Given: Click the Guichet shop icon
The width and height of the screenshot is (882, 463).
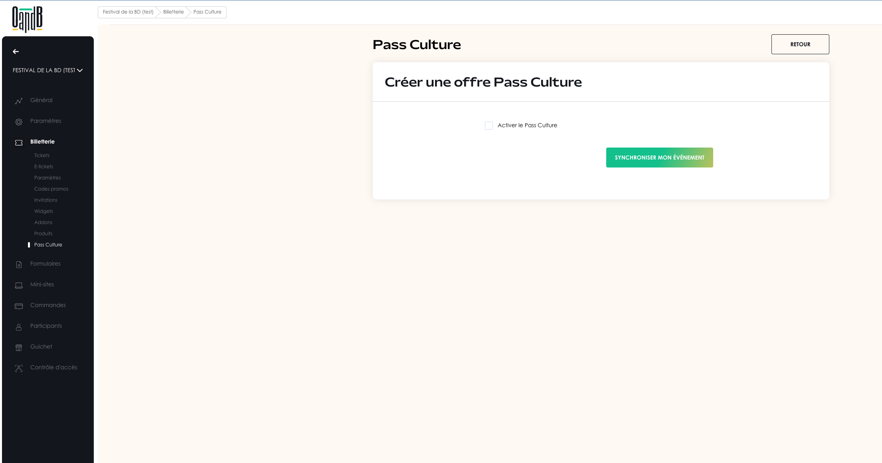Looking at the screenshot, I should 19,347.
